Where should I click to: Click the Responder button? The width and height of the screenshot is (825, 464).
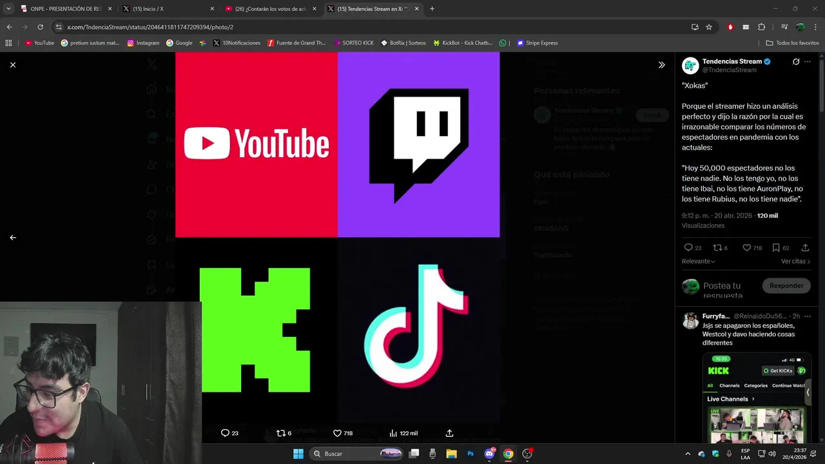click(x=786, y=285)
